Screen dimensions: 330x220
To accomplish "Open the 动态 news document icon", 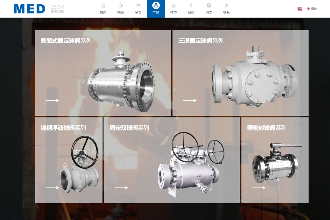I will point(209,5).
